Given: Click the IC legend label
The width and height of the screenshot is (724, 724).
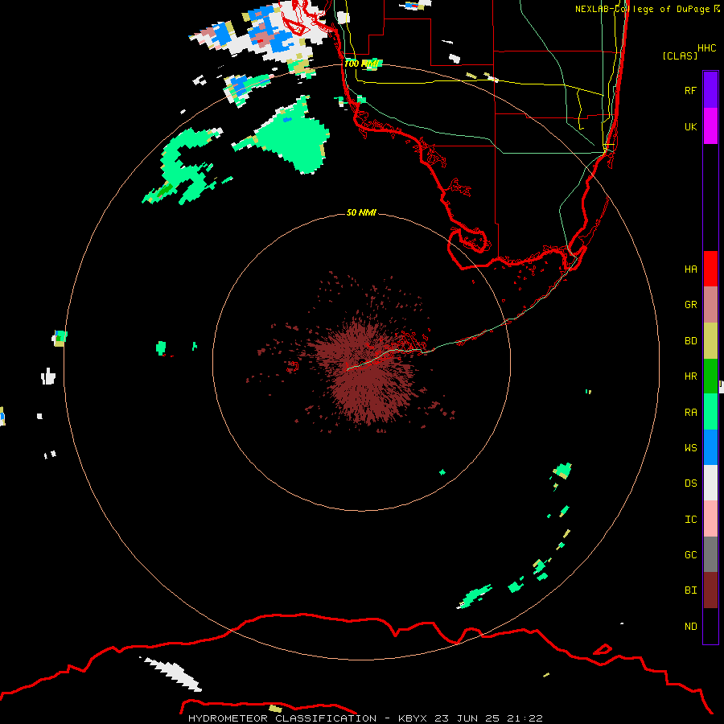Looking at the screenshot, I should tap(690, 520).
